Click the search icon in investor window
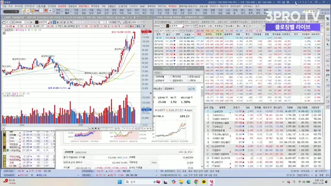 point(164,26)
